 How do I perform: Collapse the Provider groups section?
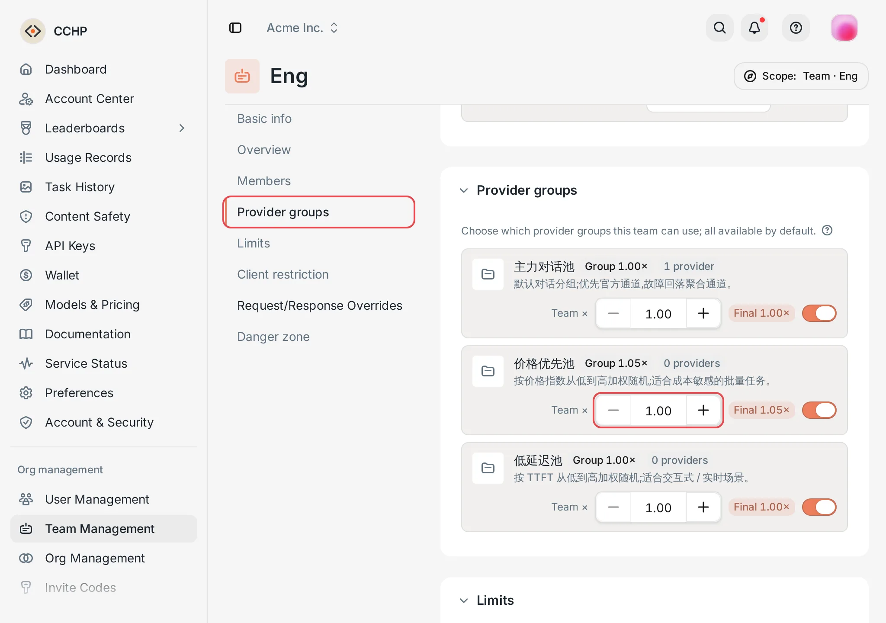point(464,190)
